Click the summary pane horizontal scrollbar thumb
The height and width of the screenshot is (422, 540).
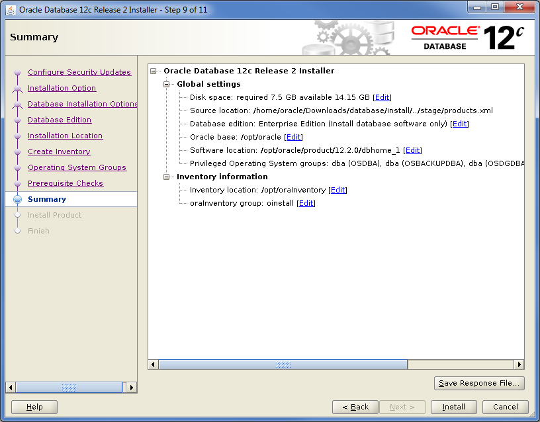pyautogui.click(x=283, y=364)
